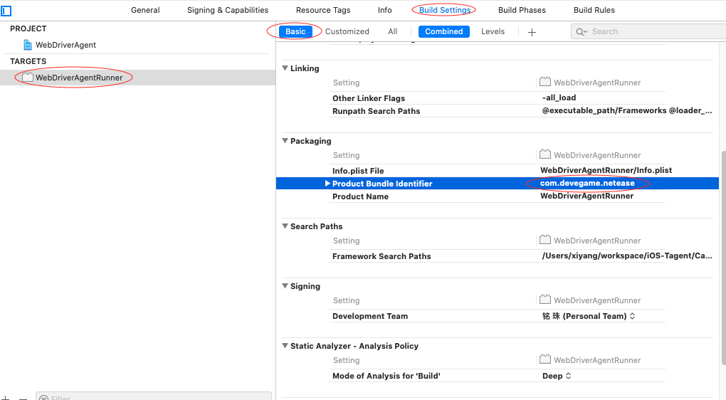Open the Info tab

click(385, 10)
